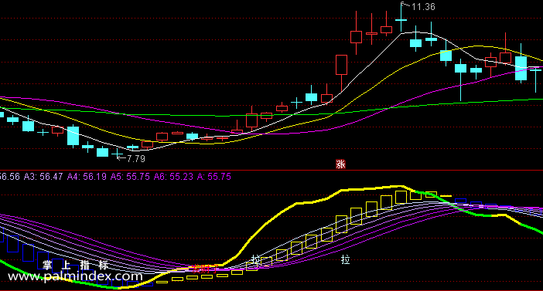The image size is (543, 291).
Task: Click the standalone white 拉 marker below purple lines
Action: pyautogui.click(x=345, y=259)
